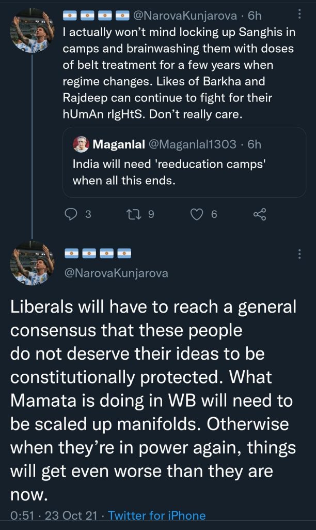
Task: Tap Maganlal's small avatar in quoted tweet
Action: tap(81, 144)
